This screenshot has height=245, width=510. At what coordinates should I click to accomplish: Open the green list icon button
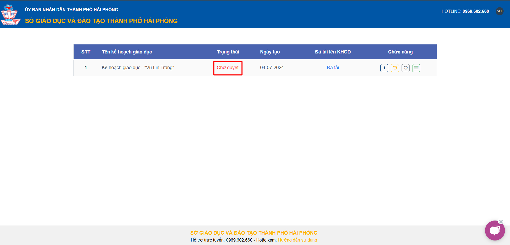[416, 68]
